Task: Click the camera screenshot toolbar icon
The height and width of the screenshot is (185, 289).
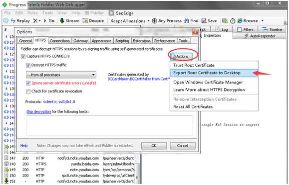Action: (225, 21)
